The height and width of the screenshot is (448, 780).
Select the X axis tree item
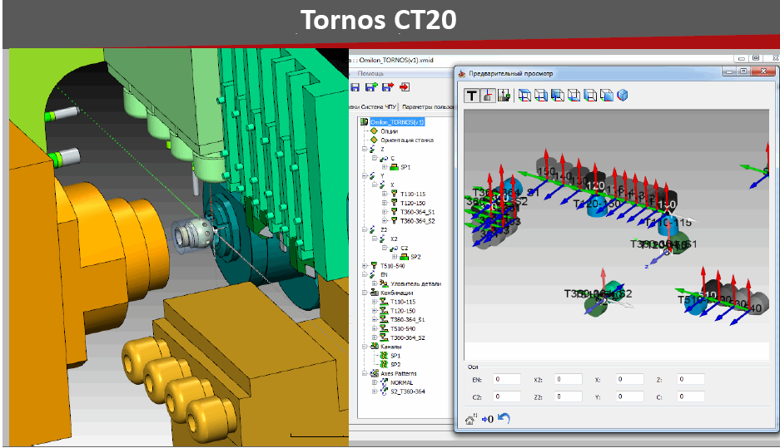coord(392,185)
